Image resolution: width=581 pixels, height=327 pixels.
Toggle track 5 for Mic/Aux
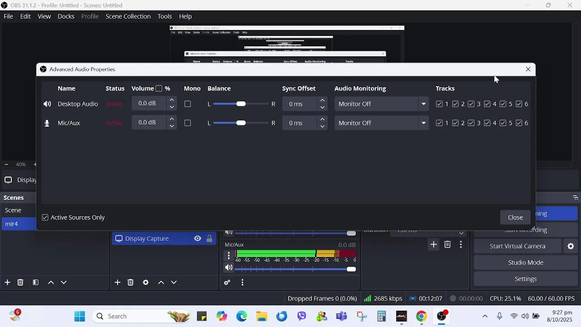503,123
